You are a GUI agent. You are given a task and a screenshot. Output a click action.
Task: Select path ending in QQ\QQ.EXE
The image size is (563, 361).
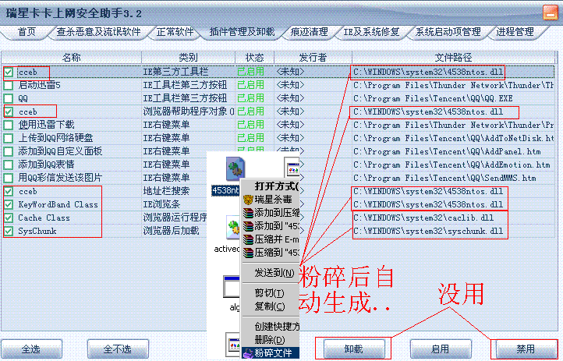pyautogui.click(x=433, y=98)
